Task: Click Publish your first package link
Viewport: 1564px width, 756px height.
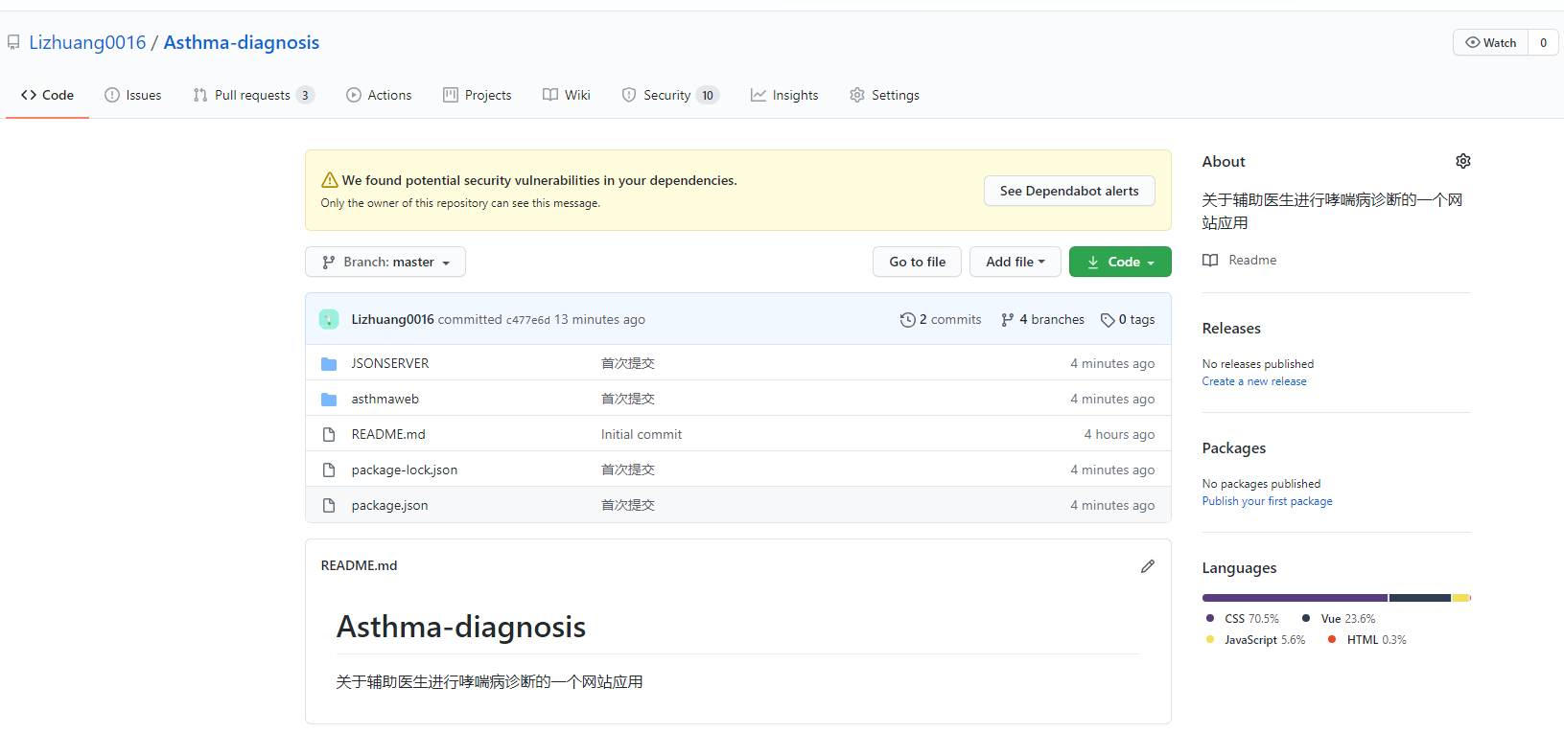Action: point(1268,501)
